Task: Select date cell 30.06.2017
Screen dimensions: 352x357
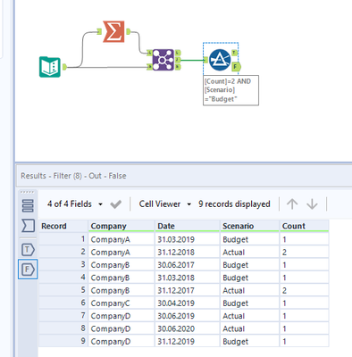Action: tap(187, 265)
